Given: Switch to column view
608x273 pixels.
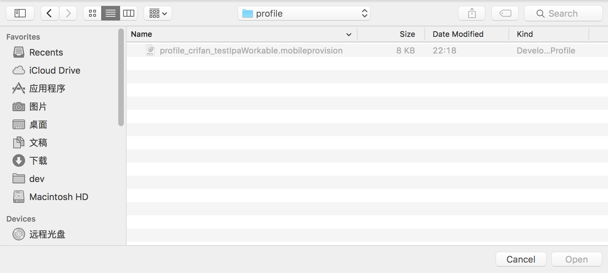Looking at the screenshot, I should (x=129, y=14).
